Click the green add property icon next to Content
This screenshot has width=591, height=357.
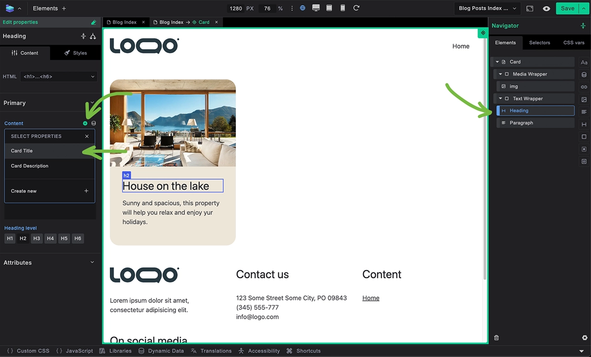click(x=85, y=123)
